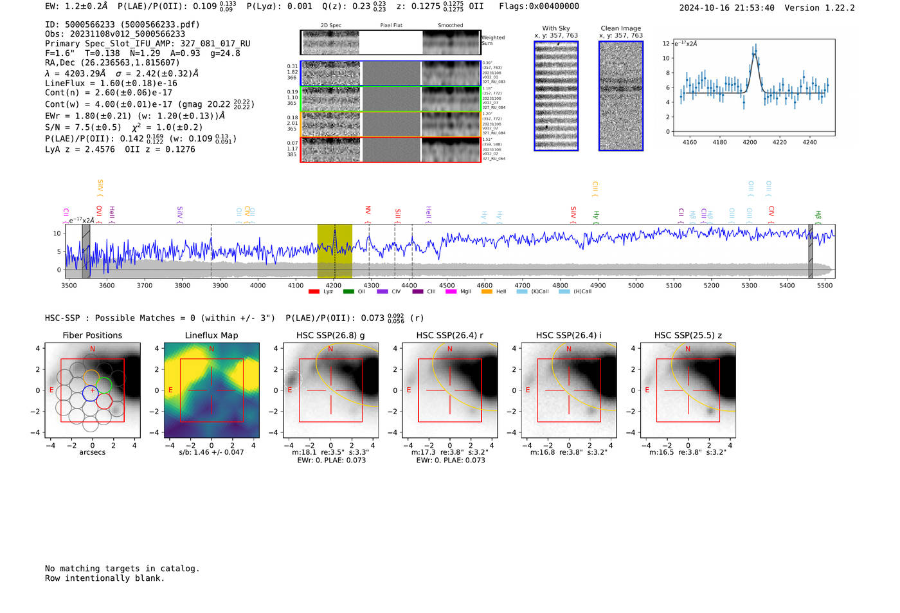The height and width of the screenshot is (613, 900).
Task: Click the Obs: 20231108v012_5000566233 line
Action: click(x=115, y=34)
